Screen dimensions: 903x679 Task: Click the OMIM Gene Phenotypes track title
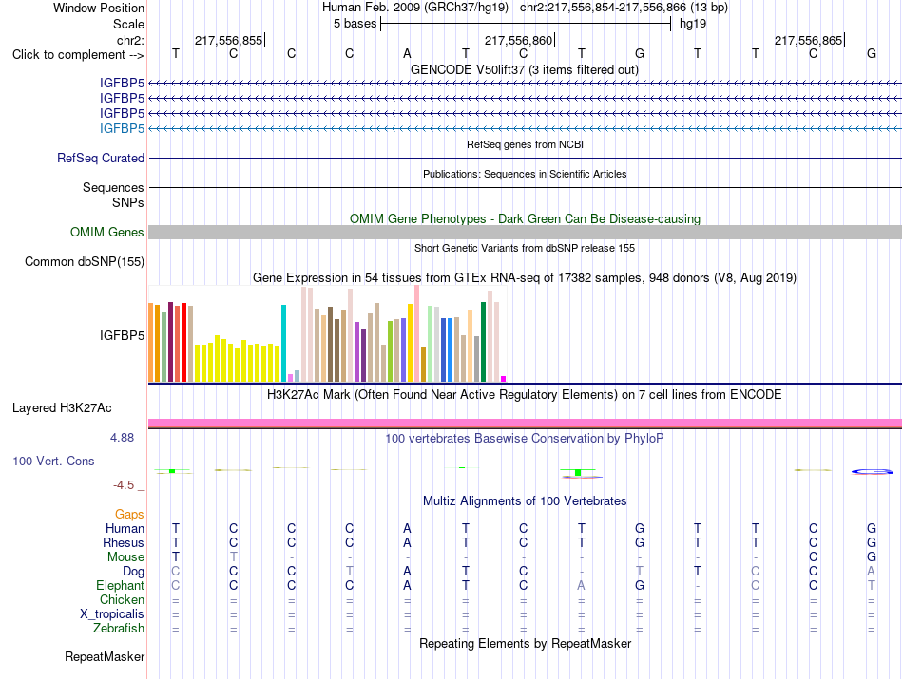(x=525, y=218)
